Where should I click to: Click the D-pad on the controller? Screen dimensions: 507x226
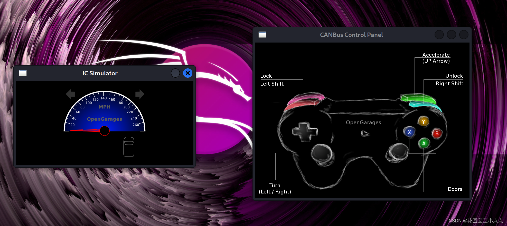pos(305,132)
